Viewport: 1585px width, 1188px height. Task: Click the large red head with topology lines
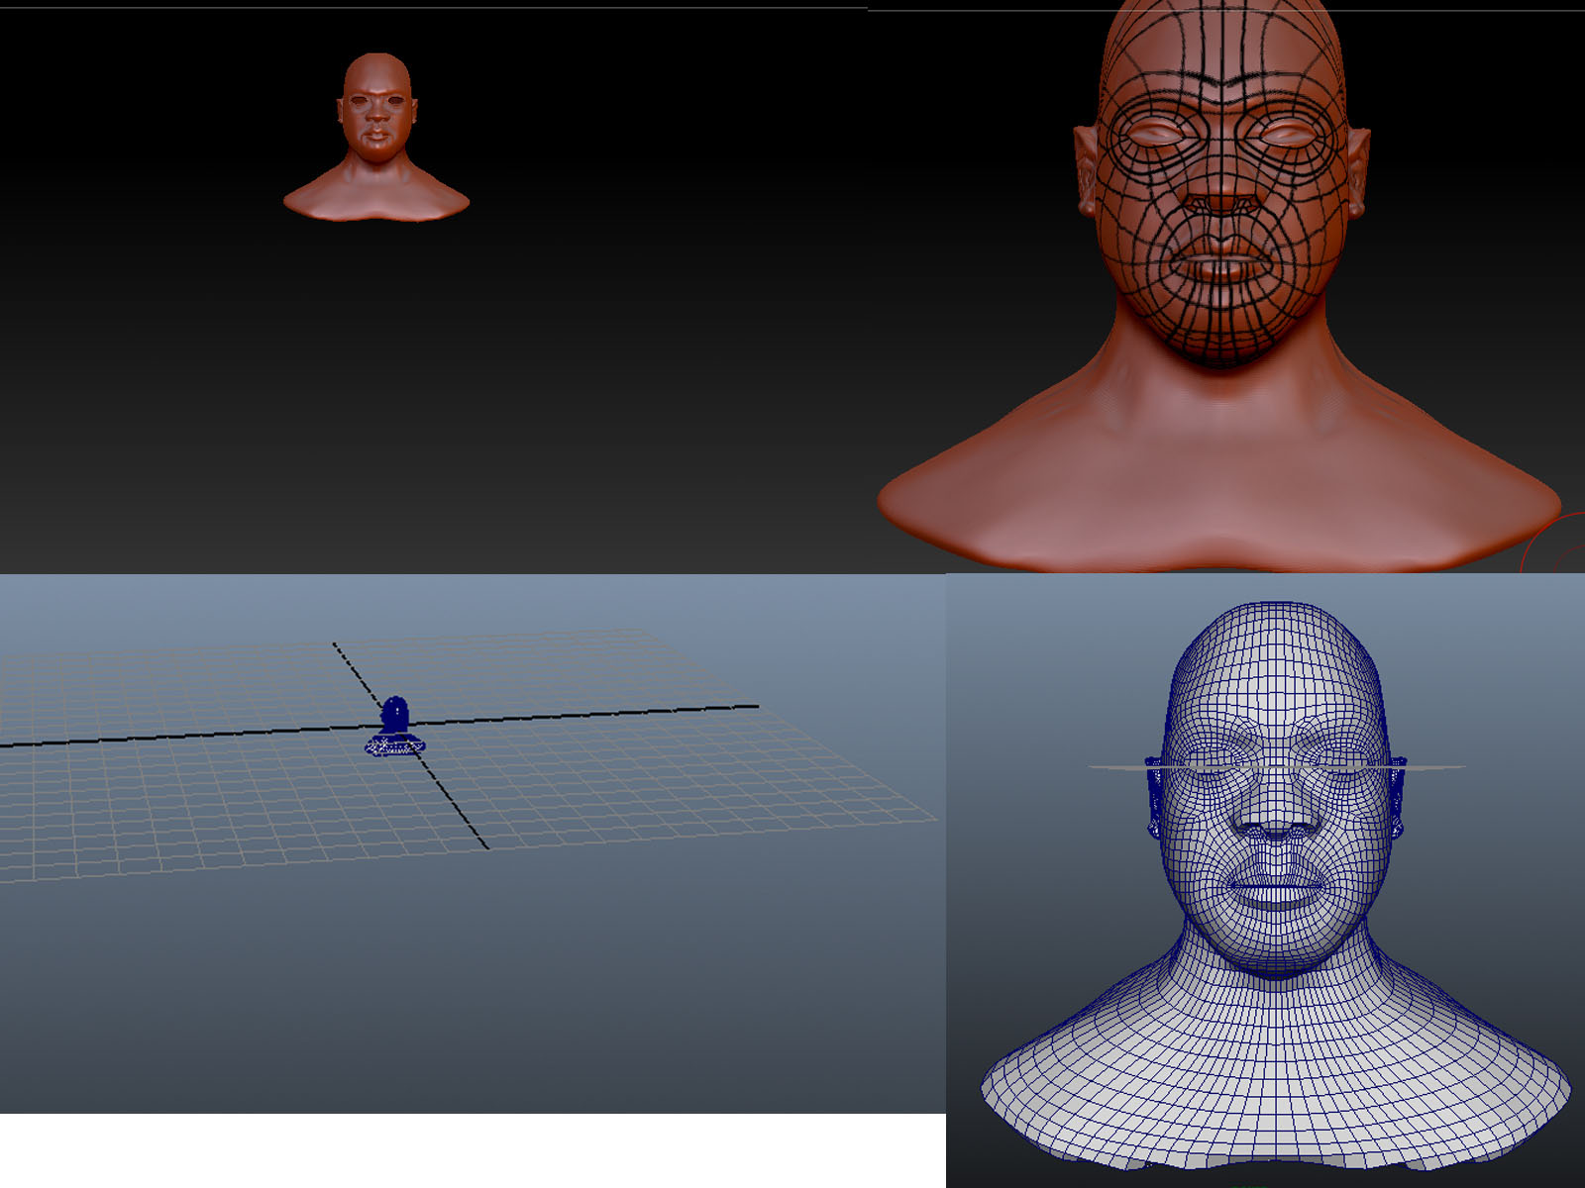tap(1221, 287)
